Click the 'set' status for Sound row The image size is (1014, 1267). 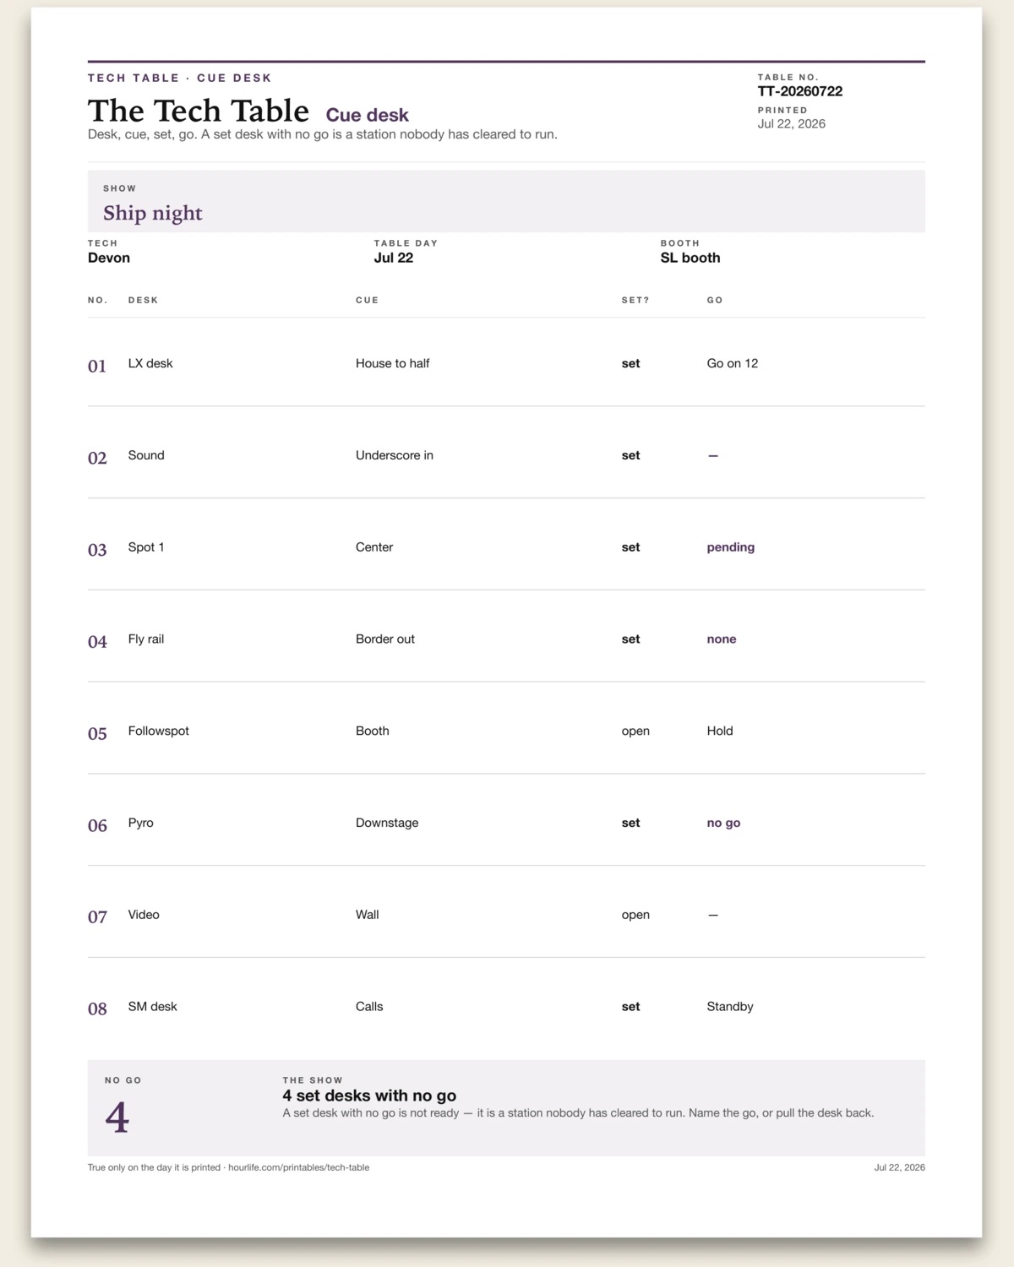coord(631,455)
